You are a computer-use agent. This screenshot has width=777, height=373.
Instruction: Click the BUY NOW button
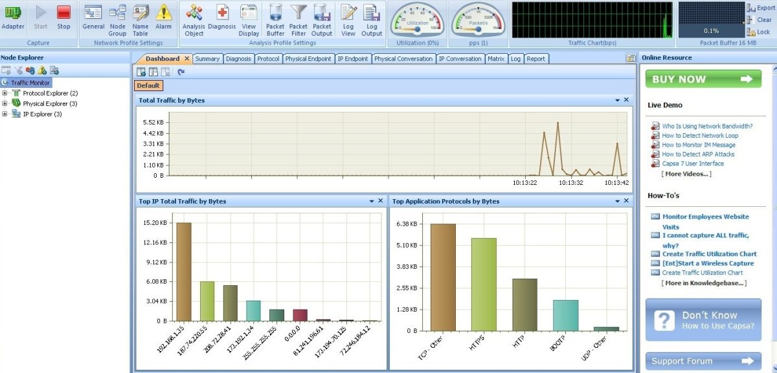click(x=703, y=79)
